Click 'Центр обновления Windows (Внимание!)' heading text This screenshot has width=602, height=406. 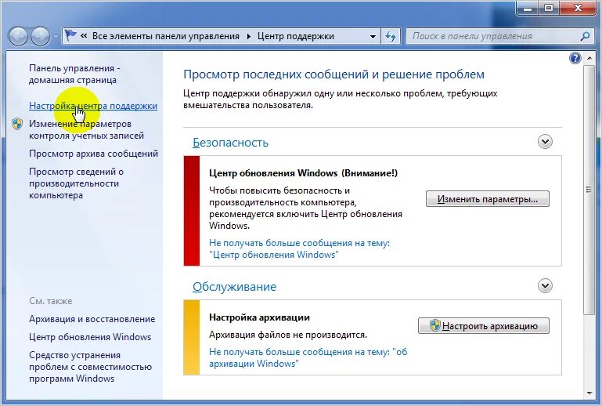(303, 173)
